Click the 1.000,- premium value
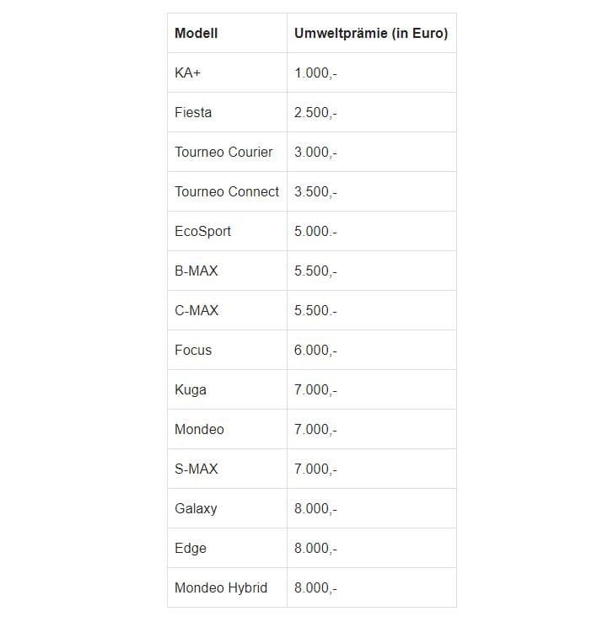 pos(315,73)
